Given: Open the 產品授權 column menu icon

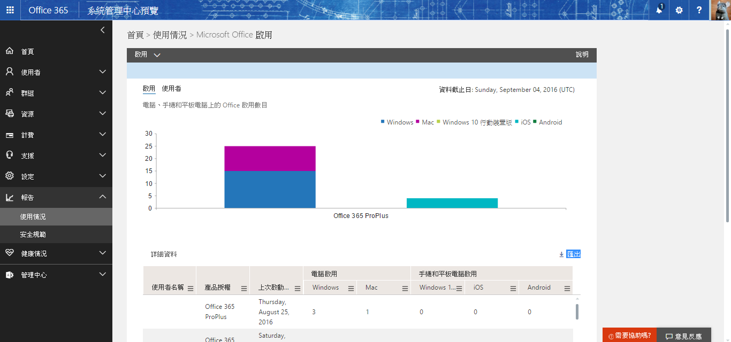Looking at the screenshot, I should click(x=244, y=289).
